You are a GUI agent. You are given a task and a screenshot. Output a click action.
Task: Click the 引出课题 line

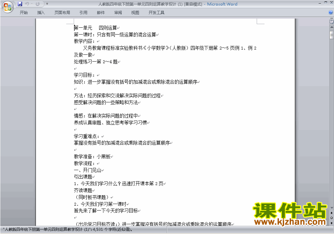coord(83,177)
